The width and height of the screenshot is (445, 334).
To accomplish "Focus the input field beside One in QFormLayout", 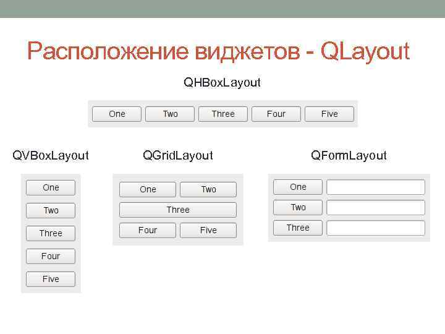I will click(376, 187).
